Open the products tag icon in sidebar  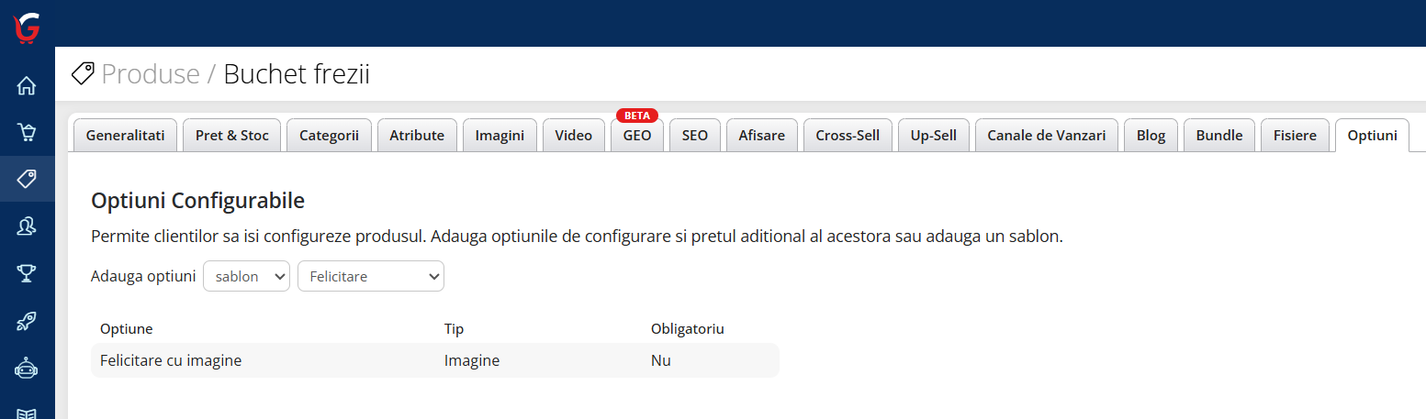[27, 179]
